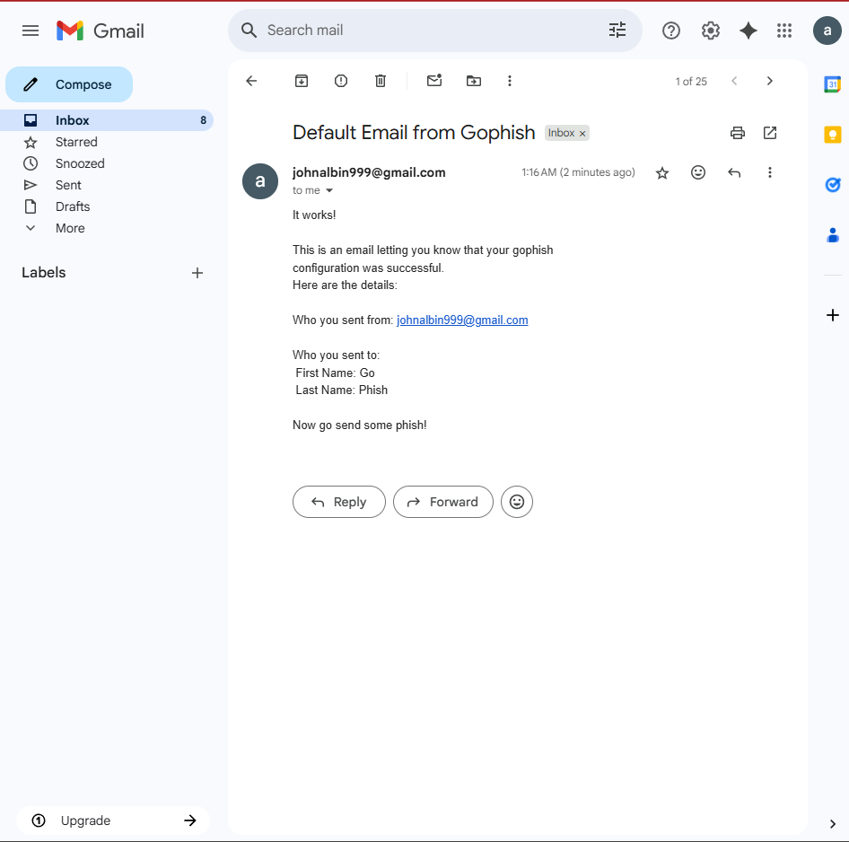Go back to inbox arrow

251,81
